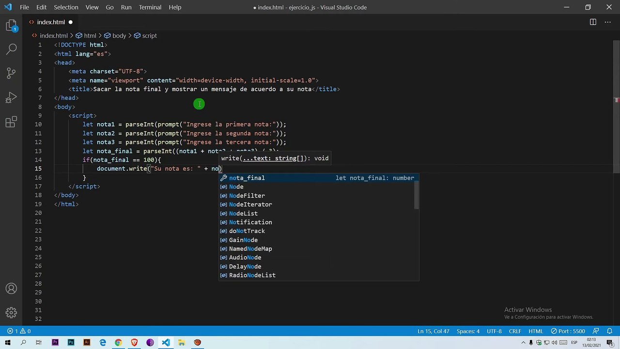Screen dimensions: 620x349
Task: Open end-of-line picker CRLF
Action: pos(515,331)
